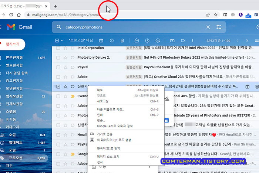Click purple download extension icon
Image resolution: width=259 pixels, height=173 pixels.
pyautogui.click(x=240, y=15)
